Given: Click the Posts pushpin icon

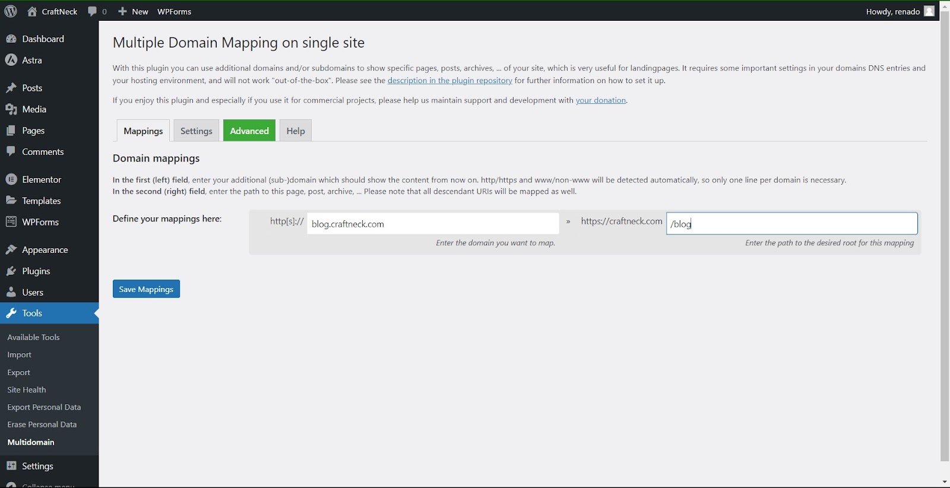Looking at the screenshot, I should [x=11, y=88].
